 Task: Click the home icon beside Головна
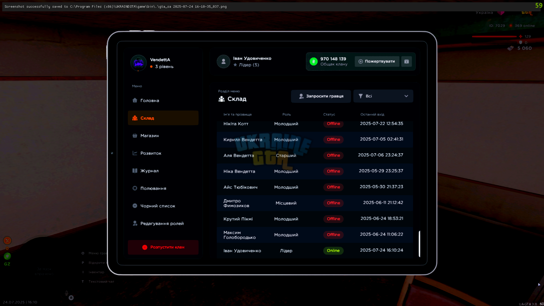(x=135, y=100)
